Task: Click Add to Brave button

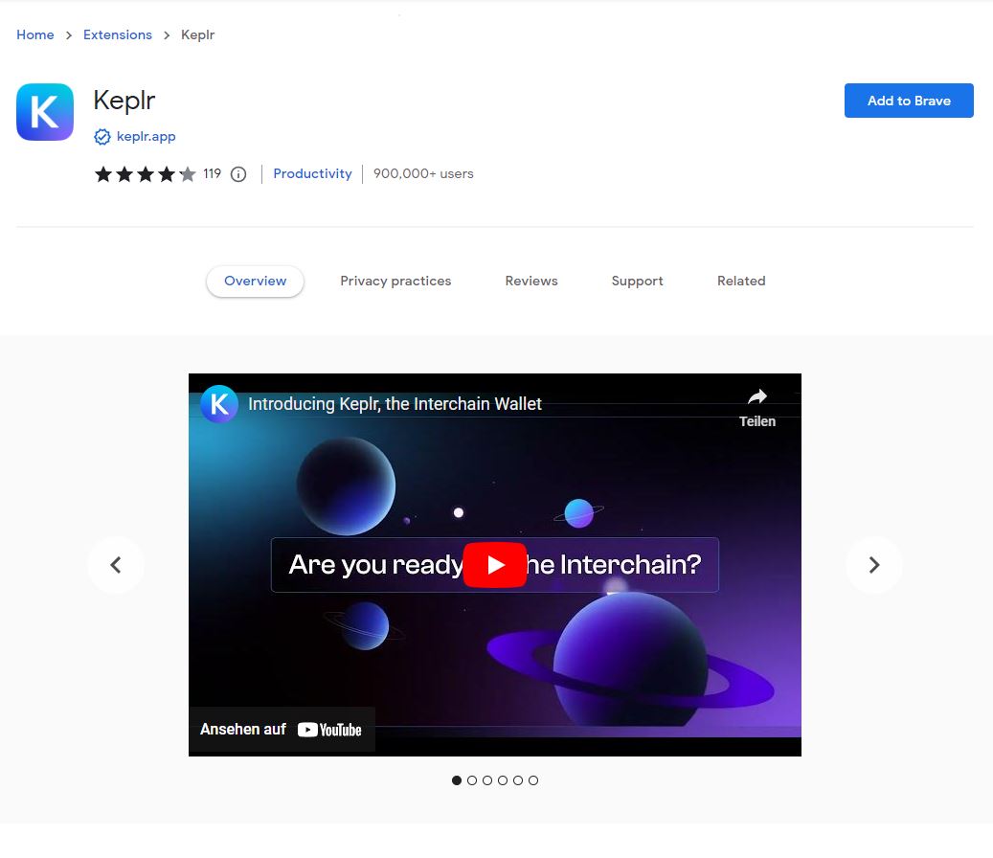Action: point(909,101)
